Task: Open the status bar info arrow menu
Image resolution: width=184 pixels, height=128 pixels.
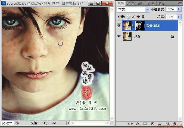Action: click(68, 123)
